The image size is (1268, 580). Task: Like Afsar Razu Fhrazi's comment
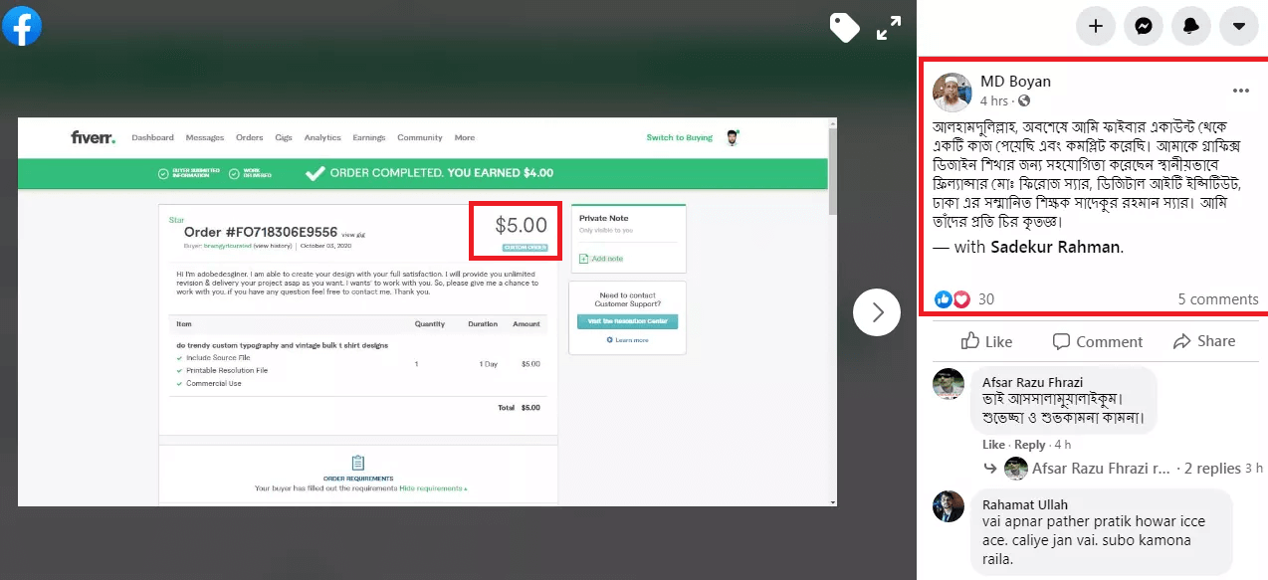pyautogui.click(x=993, y=445)
